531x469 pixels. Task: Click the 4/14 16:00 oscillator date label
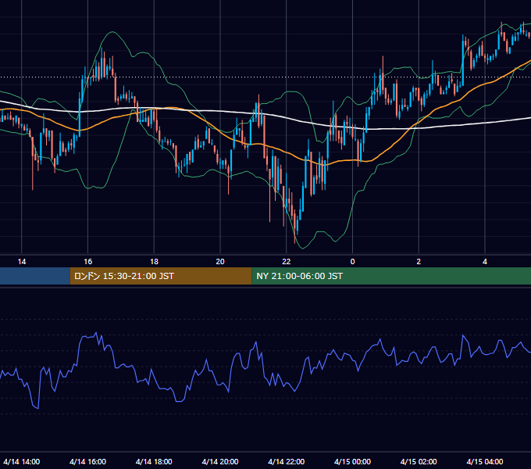pyautogui.click(x=87, y=461)
